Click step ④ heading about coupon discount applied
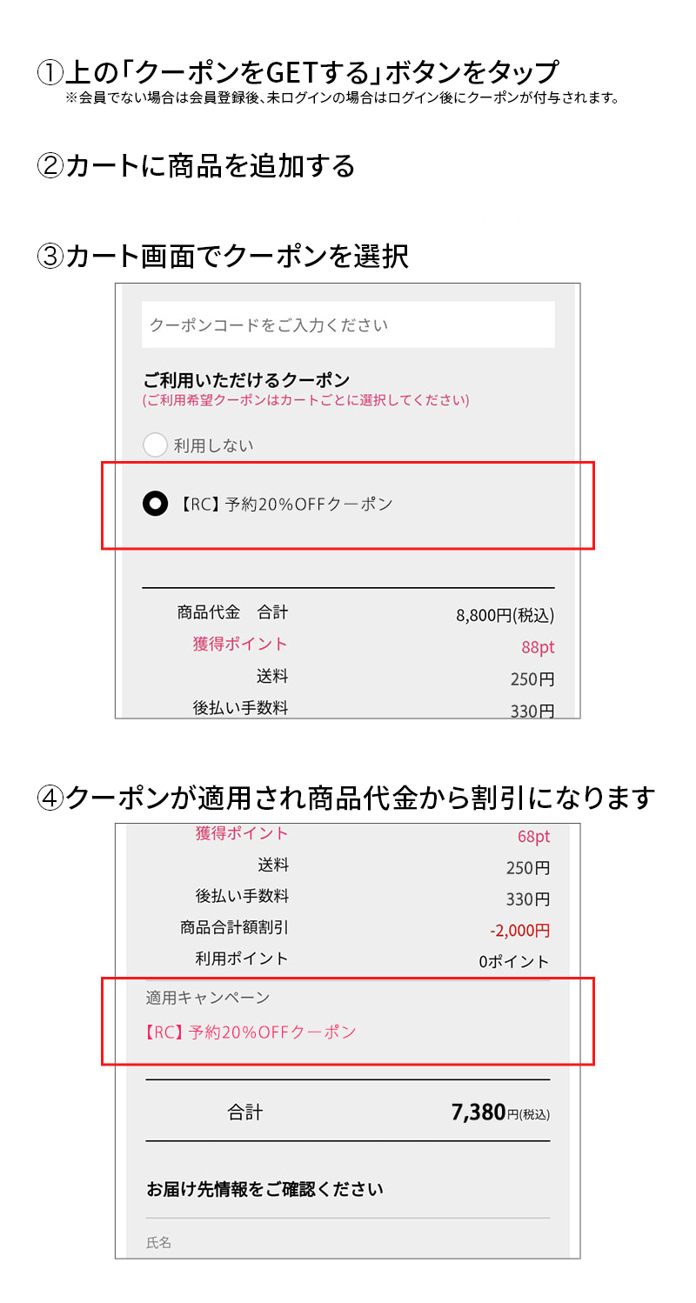 tap(345, 798)
